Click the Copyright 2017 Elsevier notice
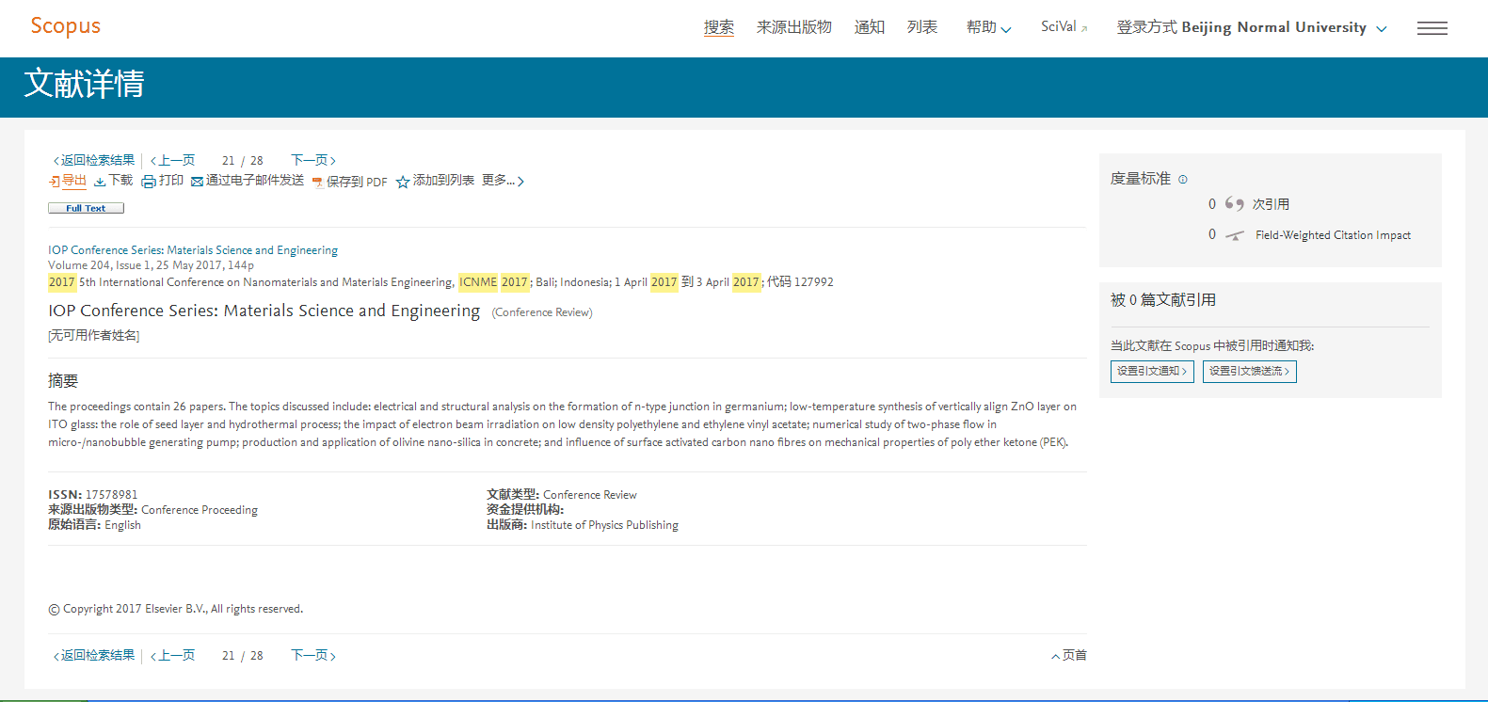Screen dimensions: 1488x702 pos(176,609)
